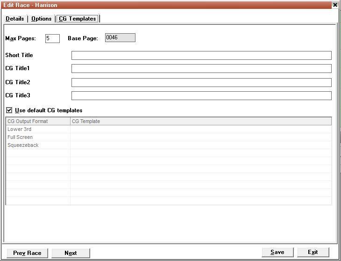Exit the Edit Race dialog
Viewport: 341px width, 261px height.
tap(313, 252)
